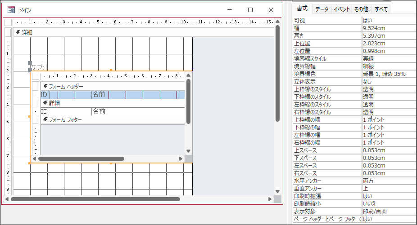Viewport: 417px width, 225px height.
Task: Open the 下枠線のスタイル value 透明
Action: click(x=389, y=97)
